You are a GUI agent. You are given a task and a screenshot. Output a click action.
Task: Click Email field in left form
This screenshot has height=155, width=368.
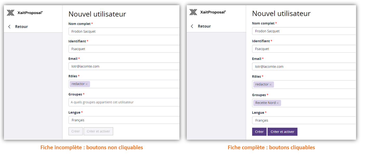[x=124, y=66]
